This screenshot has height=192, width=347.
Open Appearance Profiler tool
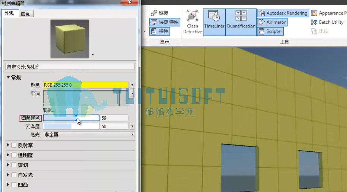[328, 13]
